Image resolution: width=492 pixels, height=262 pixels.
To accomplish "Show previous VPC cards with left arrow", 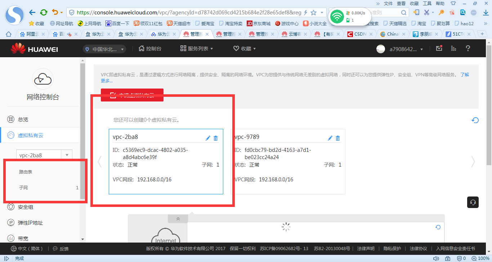I will tap(100, 162).
